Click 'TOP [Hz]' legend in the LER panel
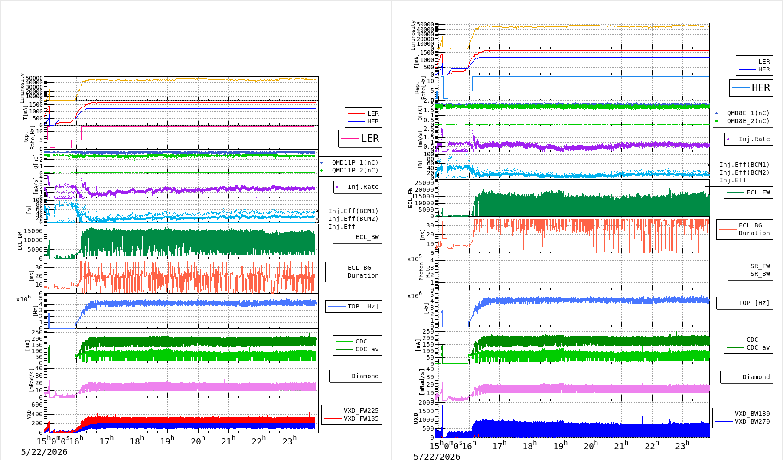Image resolution: width=783 pixels, height=460 pixels. pyautogui.click(x=354, y=306)
